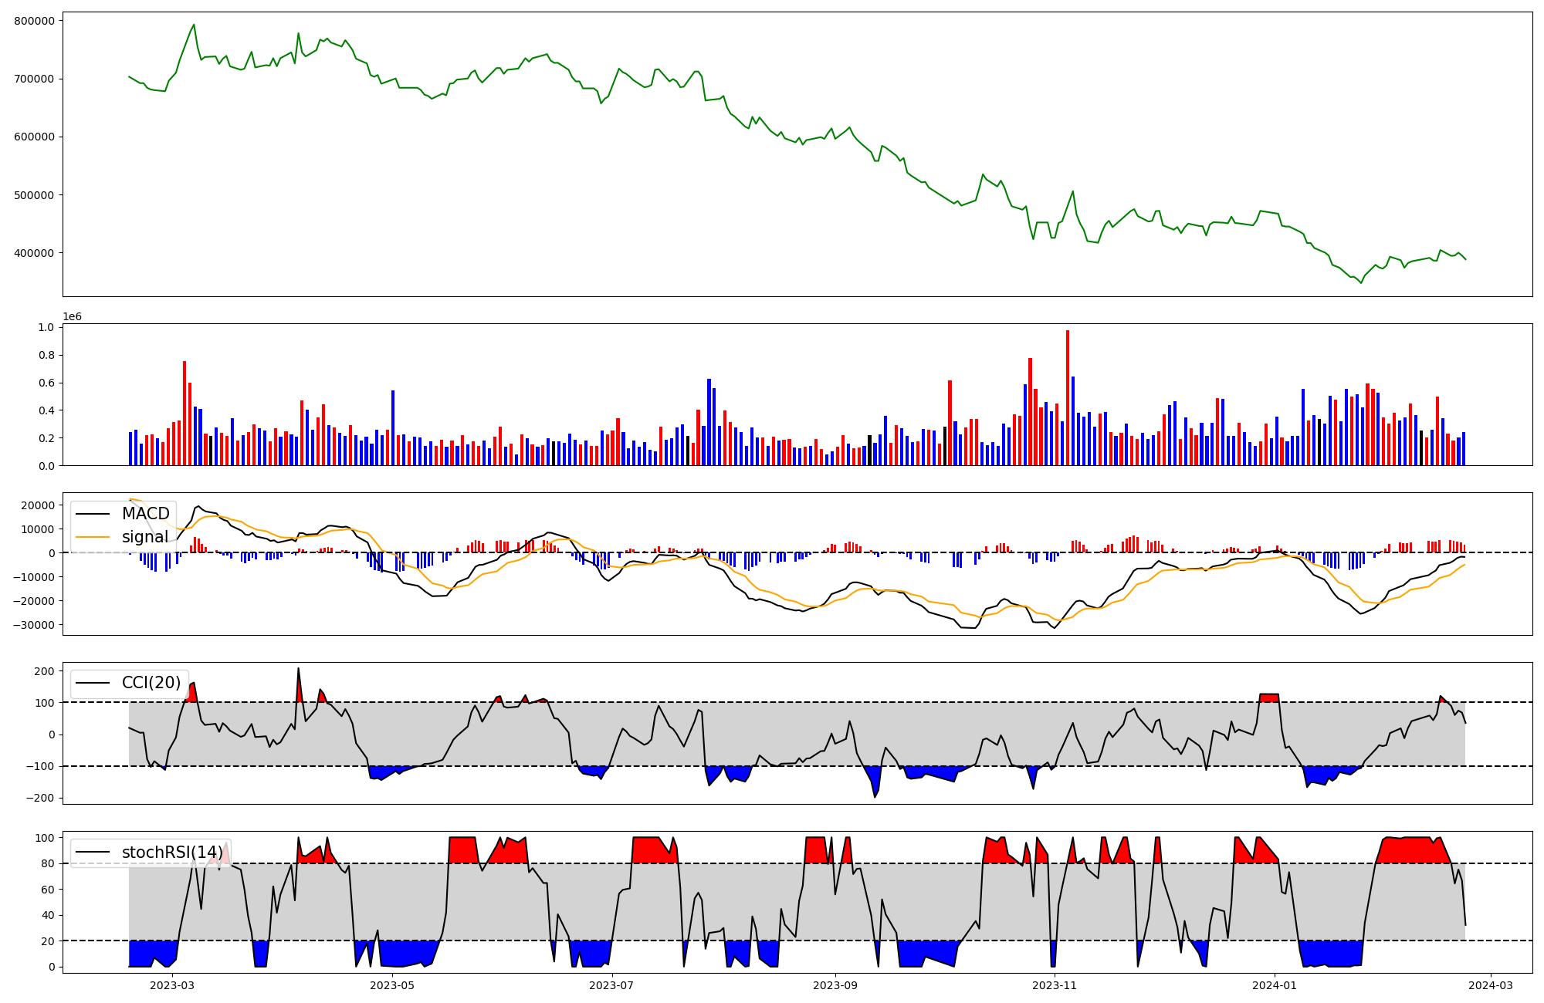
Task: Click the highest CCI spike above 200
Action: pos(298,669)
